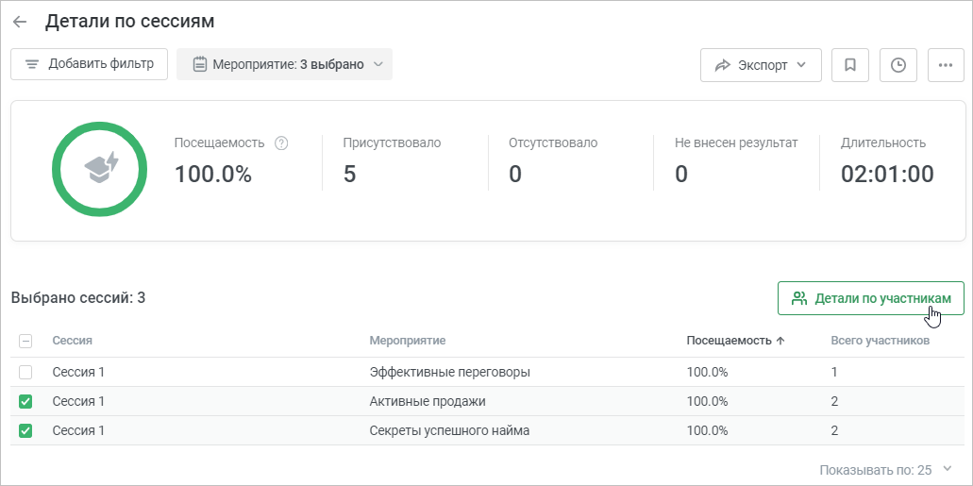Click the question mark help icon near Посещаемость

(281, 142)
